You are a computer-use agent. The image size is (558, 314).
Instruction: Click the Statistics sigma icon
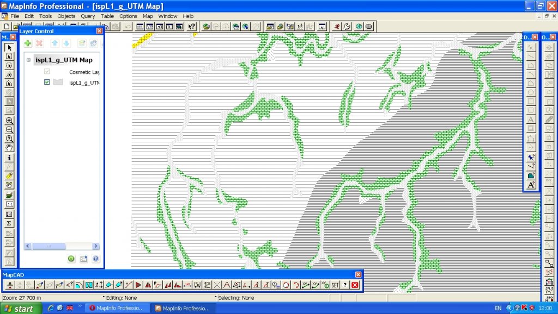9,223
